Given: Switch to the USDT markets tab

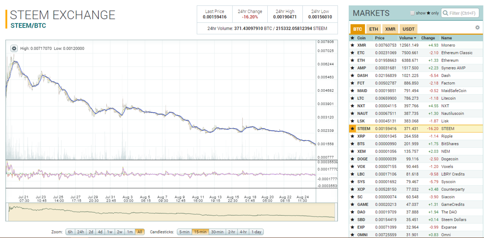Looking at the screenshot, I should [x=408, y=29].
